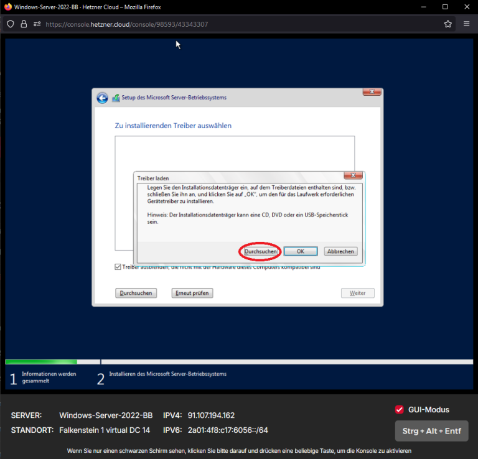Go back using the blue Setup arrow

[x=102, y=98]
